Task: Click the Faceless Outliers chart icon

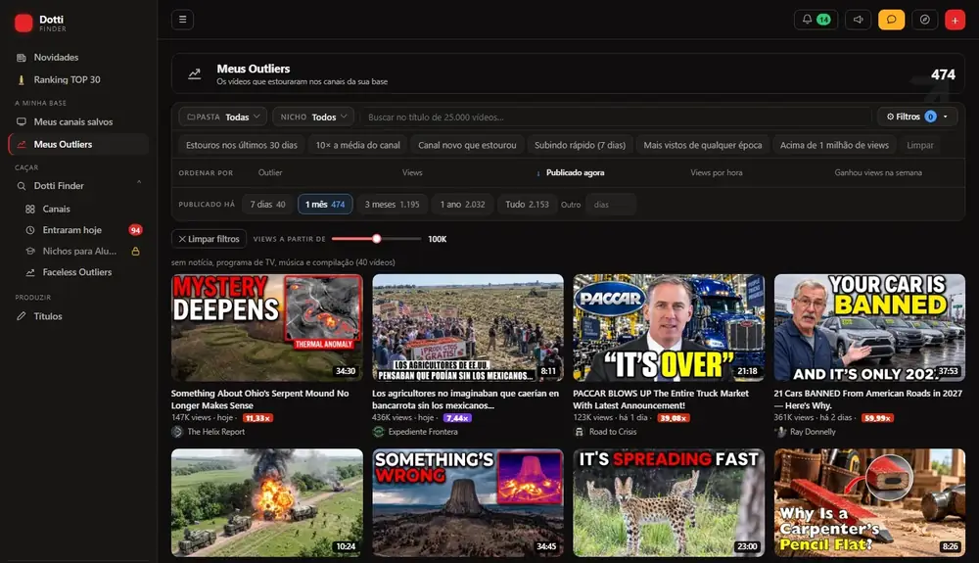Action: 30,272
